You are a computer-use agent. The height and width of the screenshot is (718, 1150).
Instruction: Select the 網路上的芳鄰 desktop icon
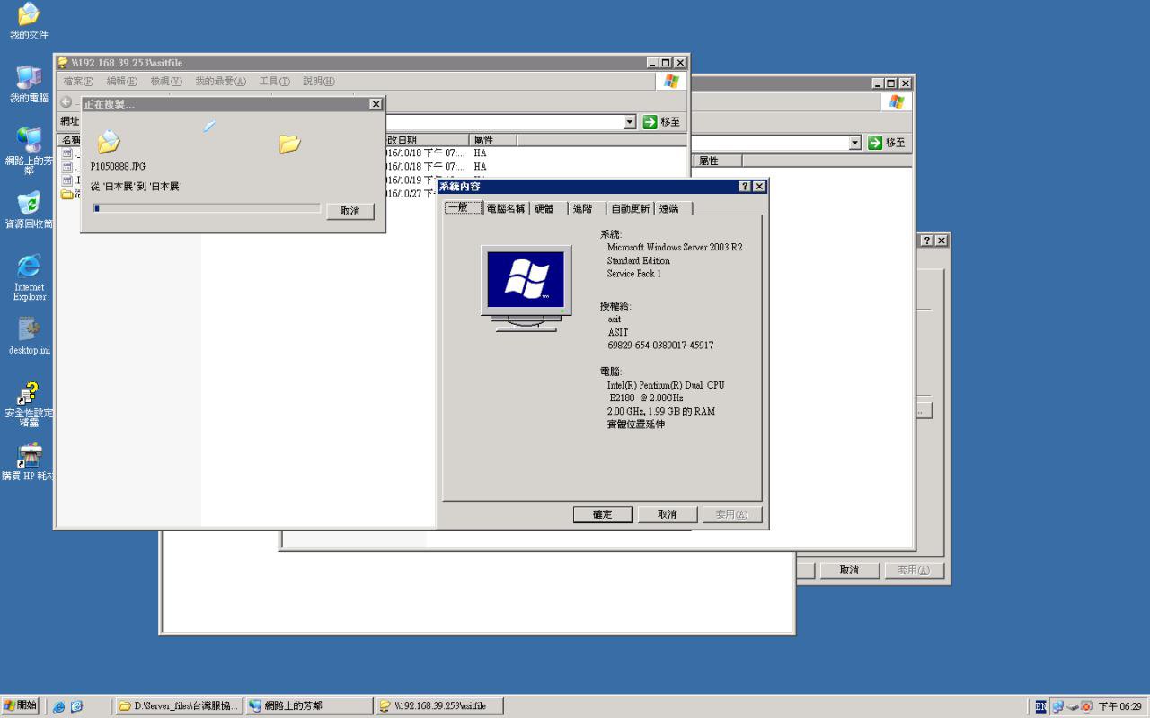click(29, 150)
